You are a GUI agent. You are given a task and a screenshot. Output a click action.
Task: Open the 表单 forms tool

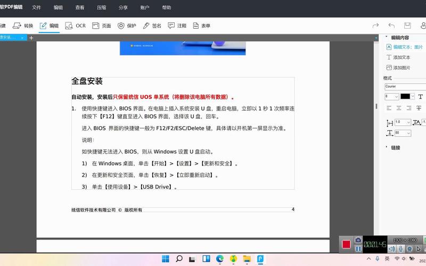click(201, 26)
